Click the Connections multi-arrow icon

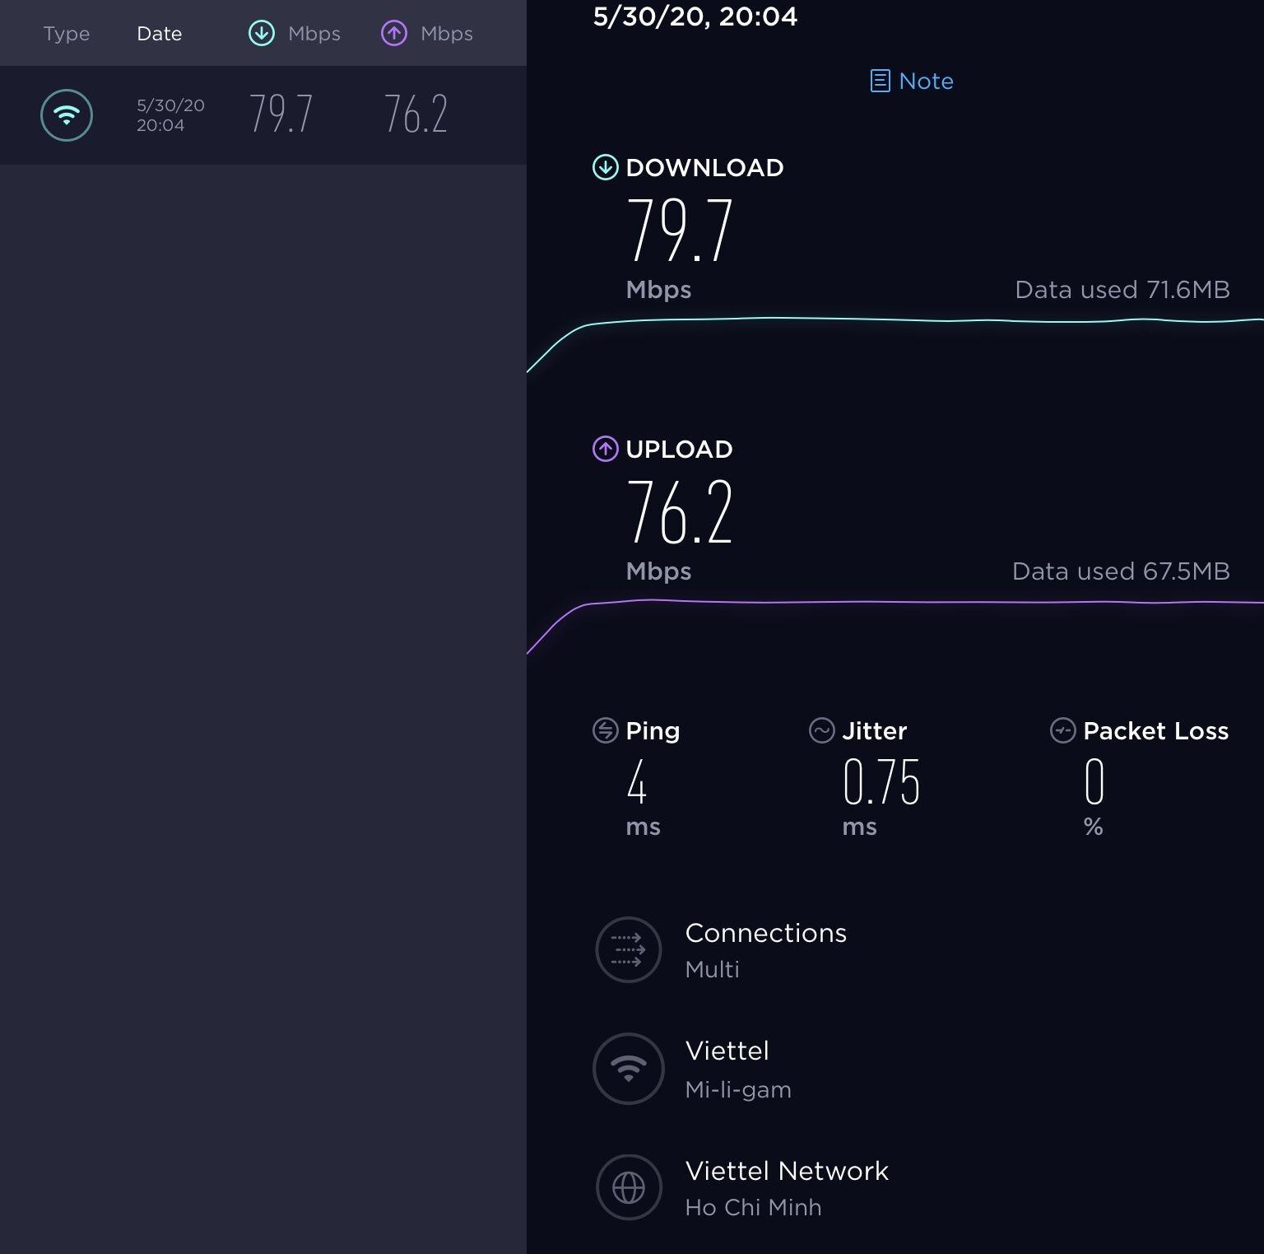coord(629,950)
